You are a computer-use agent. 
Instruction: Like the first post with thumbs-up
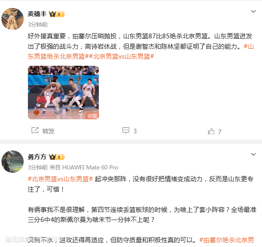[x=211, y=131]
